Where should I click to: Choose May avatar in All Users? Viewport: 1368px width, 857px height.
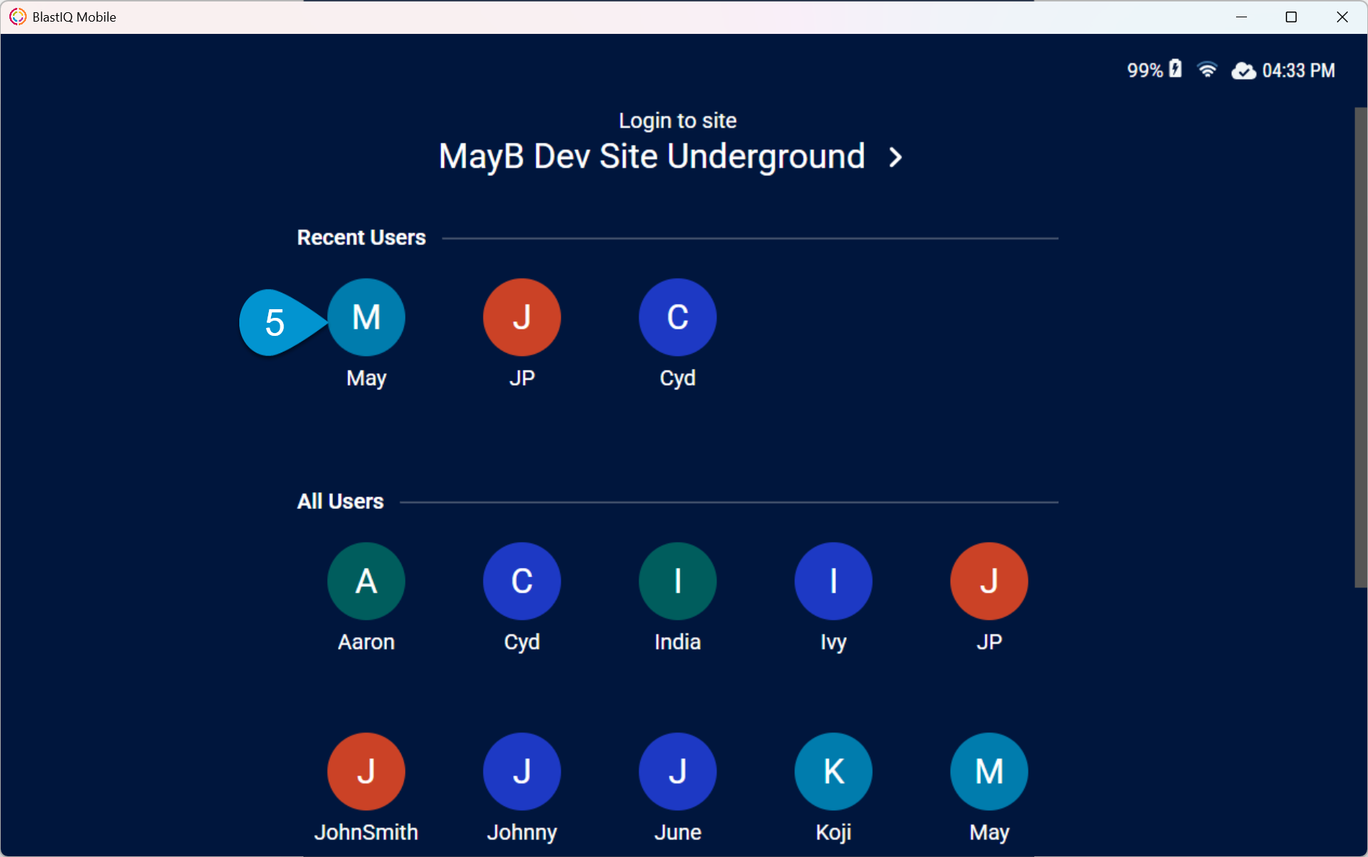pos(989,771)
